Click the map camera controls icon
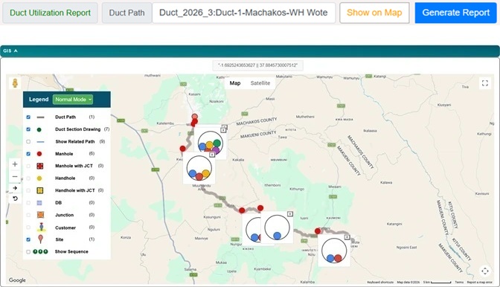Viewport: 500px width, 287px height. coord(485,271)
